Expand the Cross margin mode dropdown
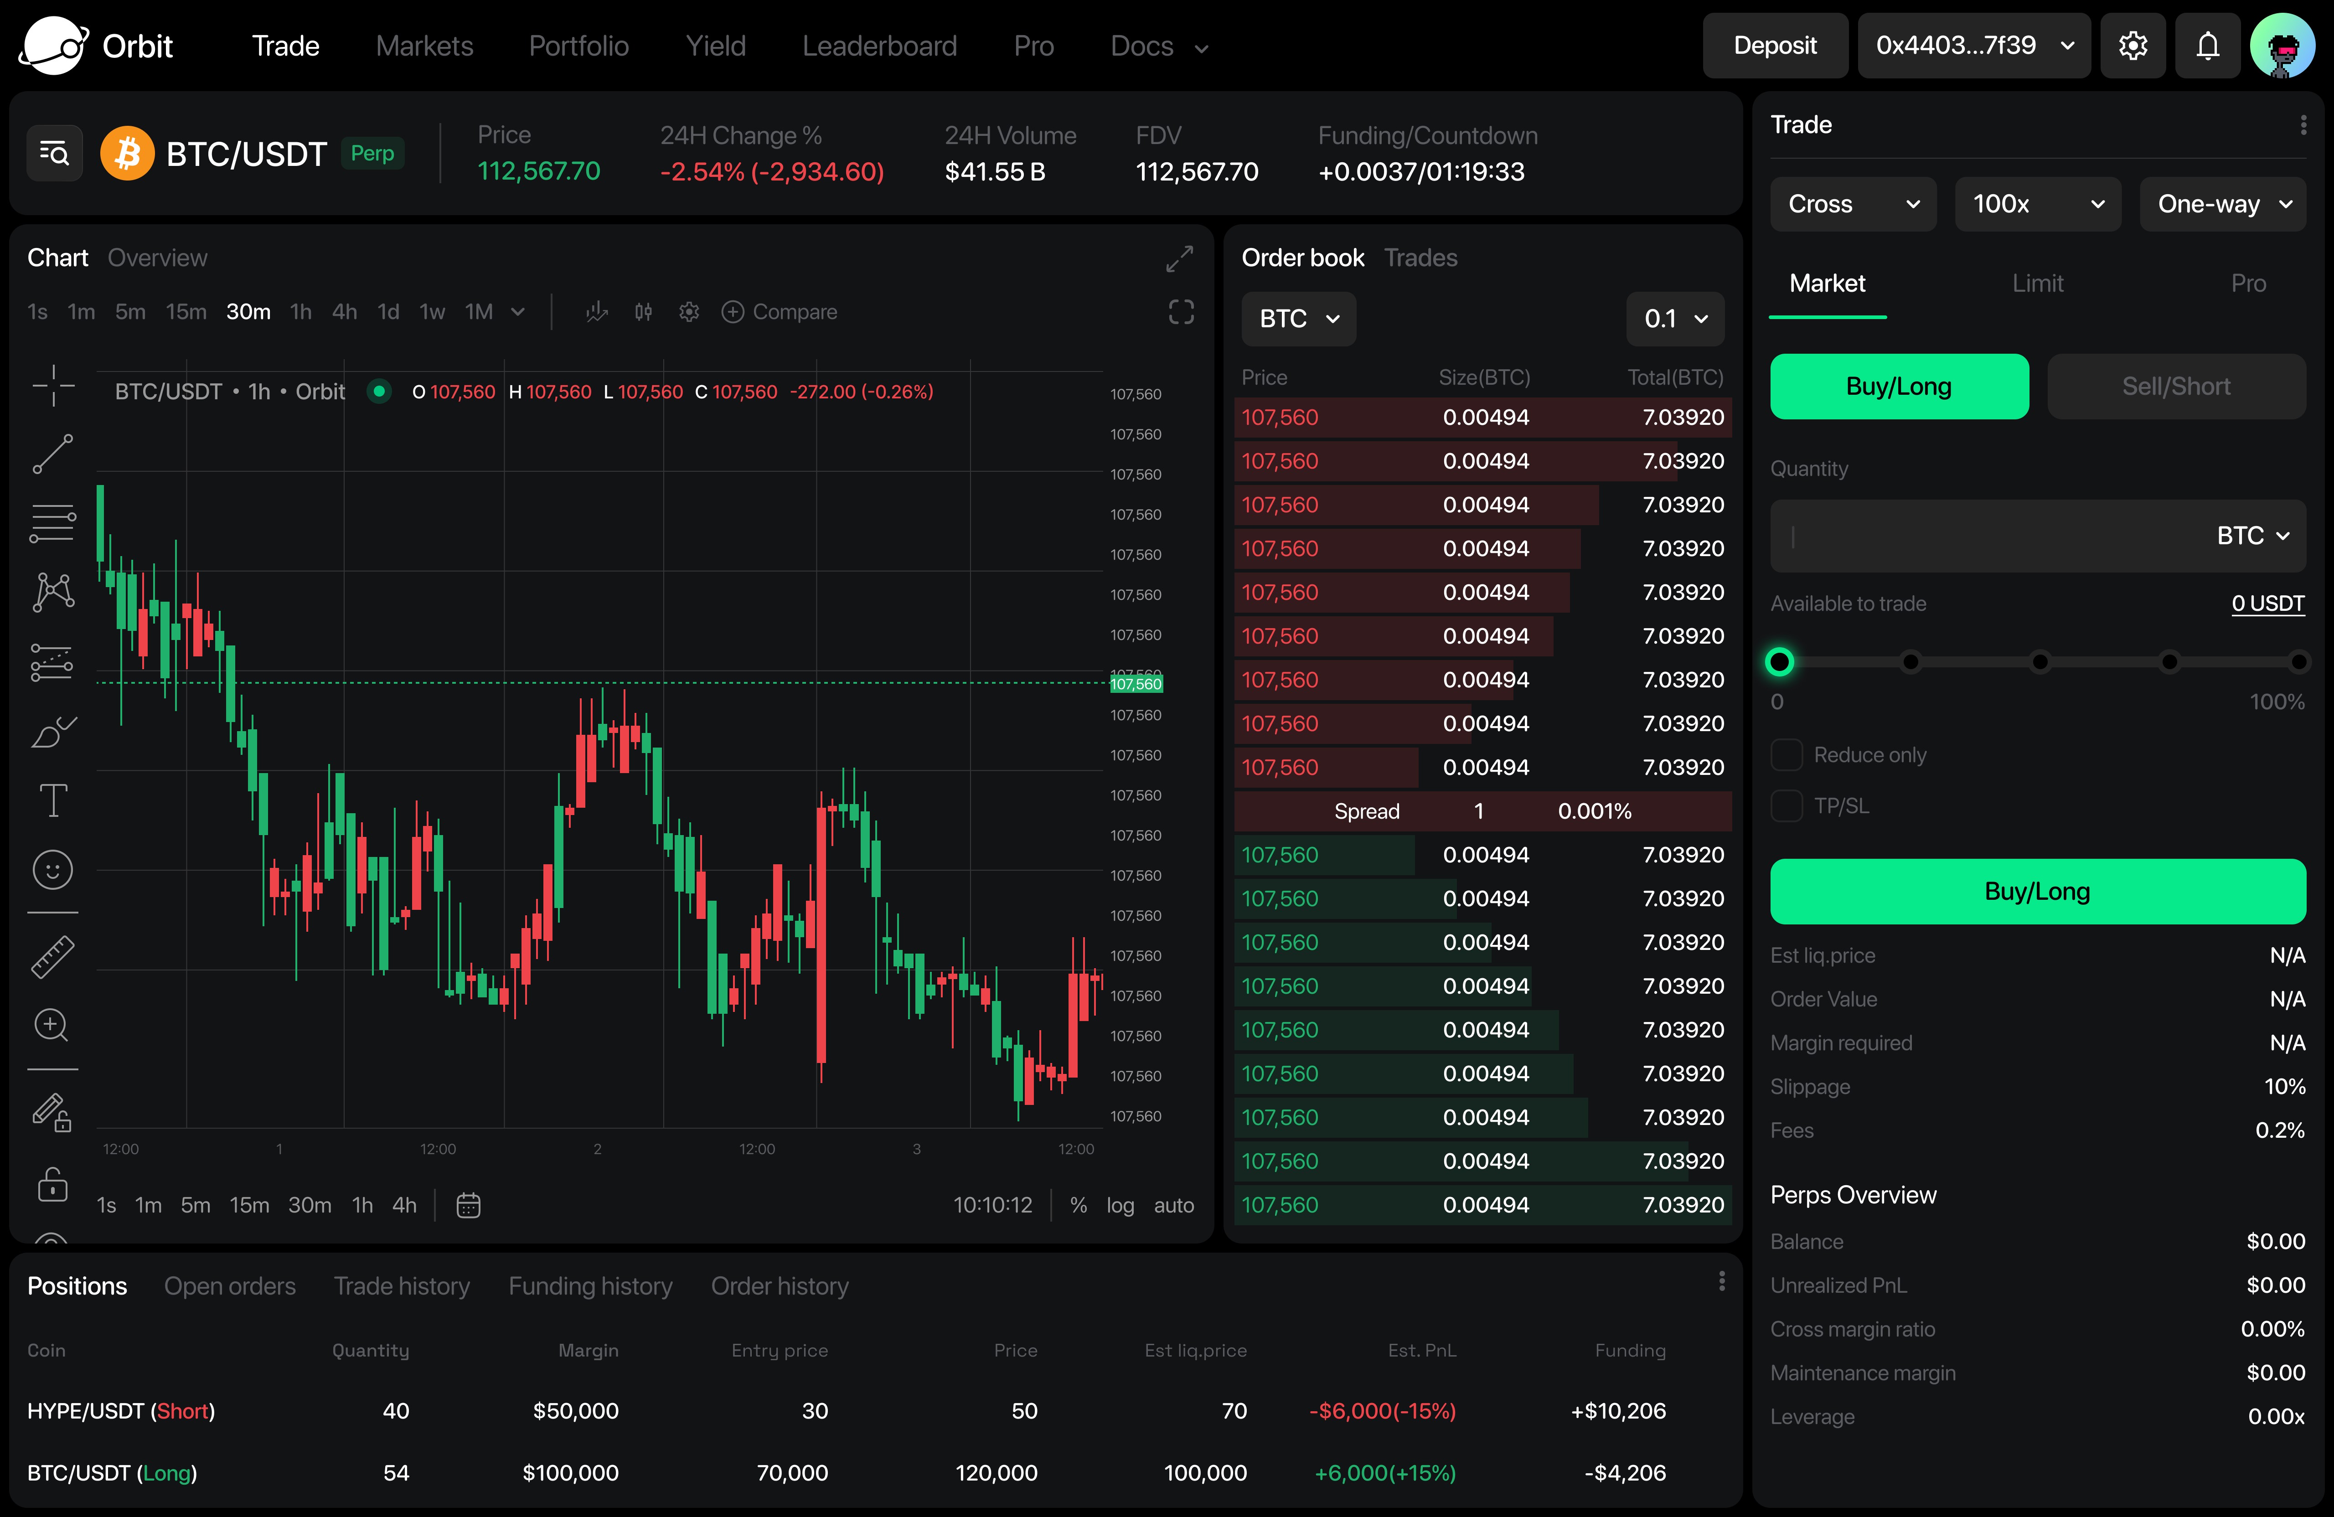 point(1853,204)
